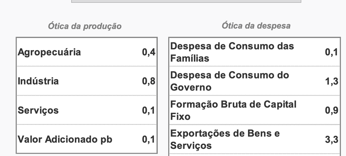Click Consumo das Famílias value 0,1
346x156 pixels.
331,52
